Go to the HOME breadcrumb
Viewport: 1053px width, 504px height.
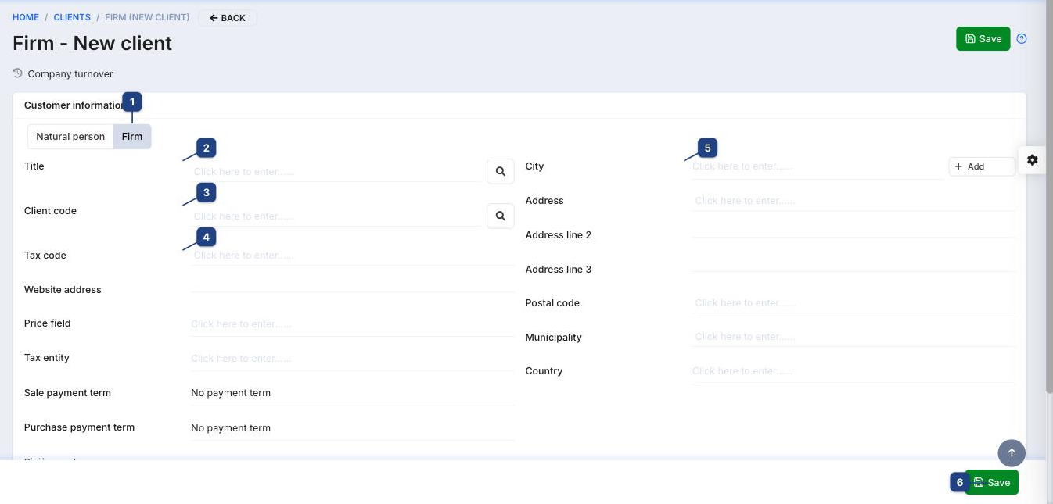26,17
